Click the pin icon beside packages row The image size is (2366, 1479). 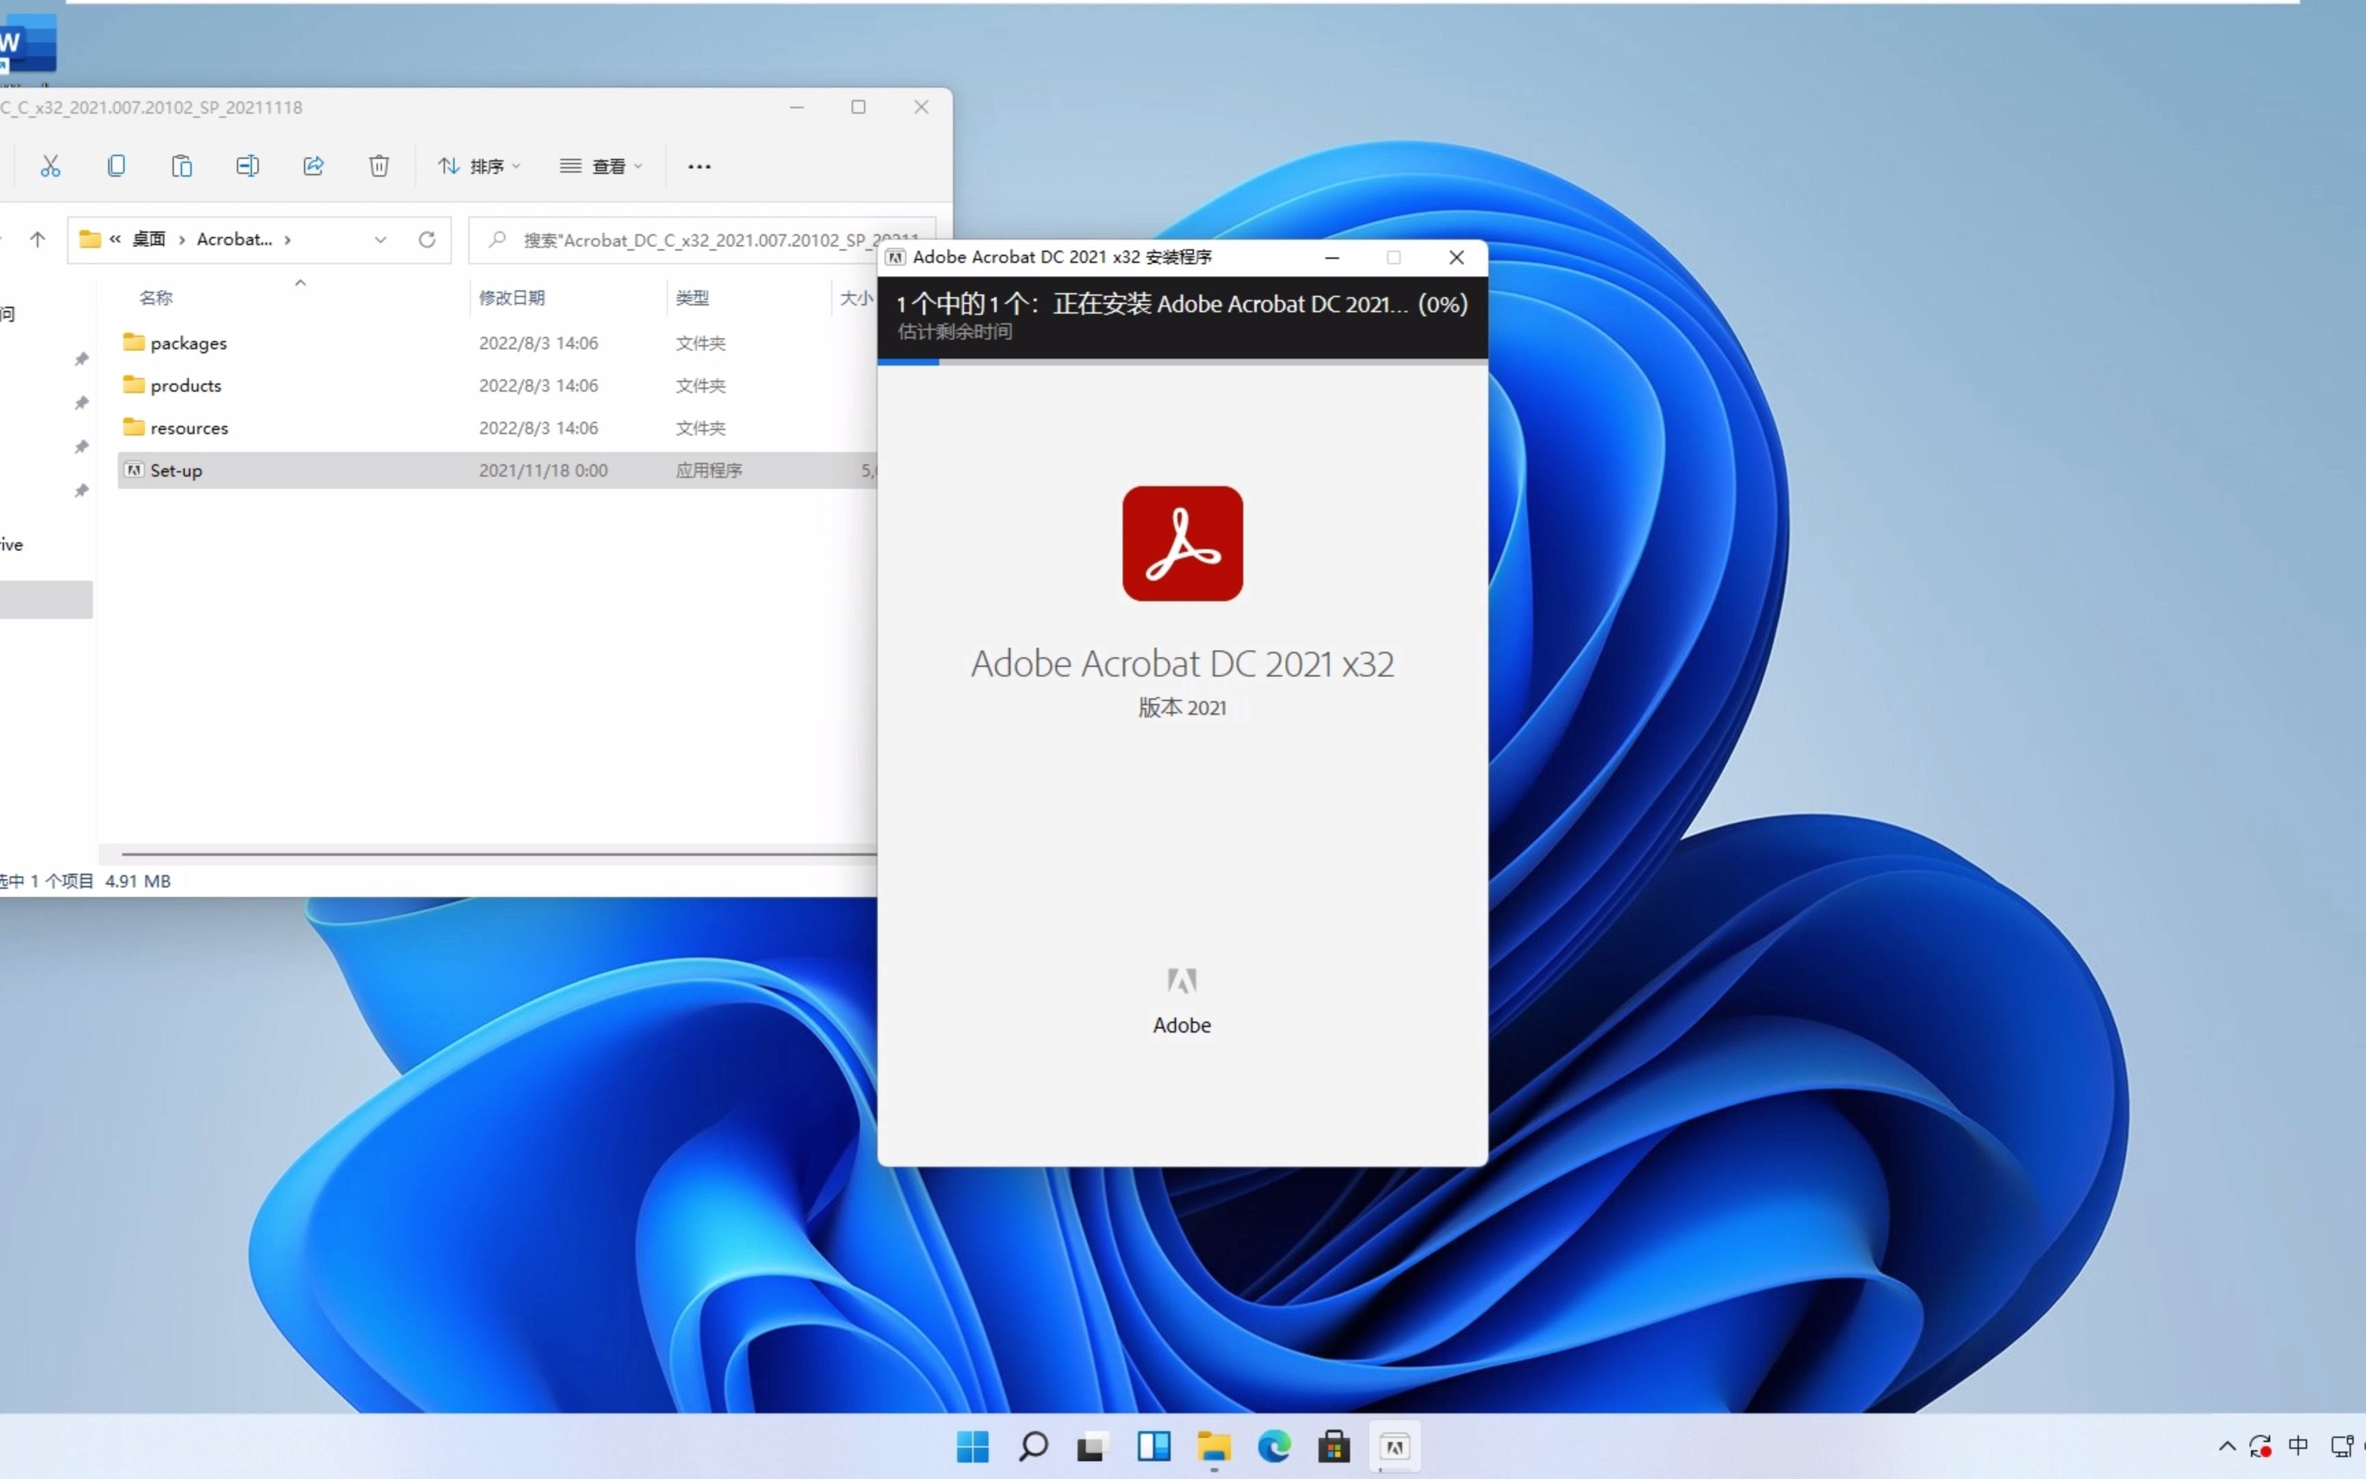click(x=82, y=359)
